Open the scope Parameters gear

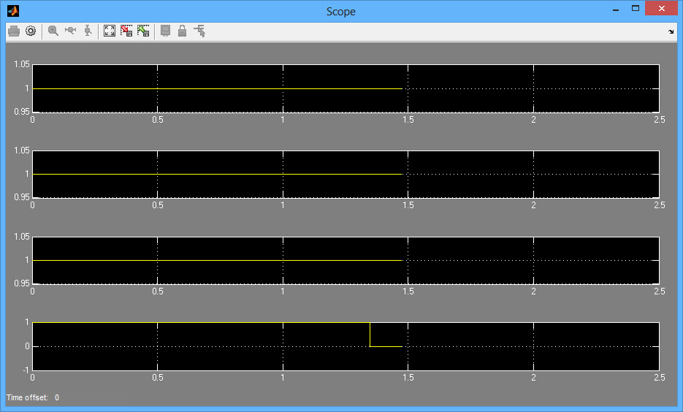pyautogui.click(x=31, y=31)
